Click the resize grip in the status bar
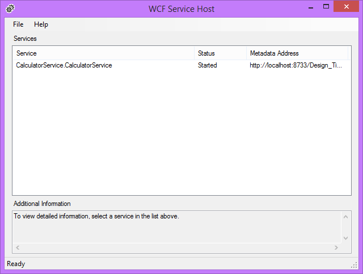 click(354, 265)
